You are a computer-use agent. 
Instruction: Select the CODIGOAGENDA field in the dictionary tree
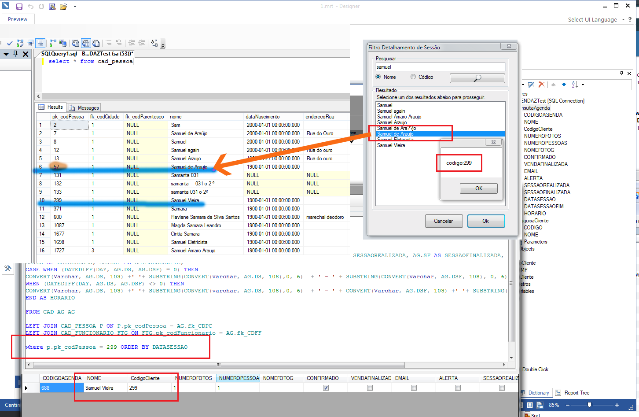(x=543, y=115)
